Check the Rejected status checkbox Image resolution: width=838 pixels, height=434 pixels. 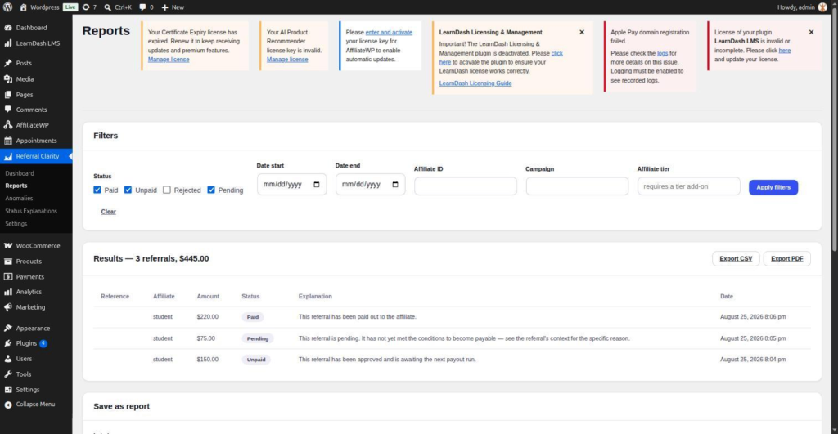[x=167, y=190]
